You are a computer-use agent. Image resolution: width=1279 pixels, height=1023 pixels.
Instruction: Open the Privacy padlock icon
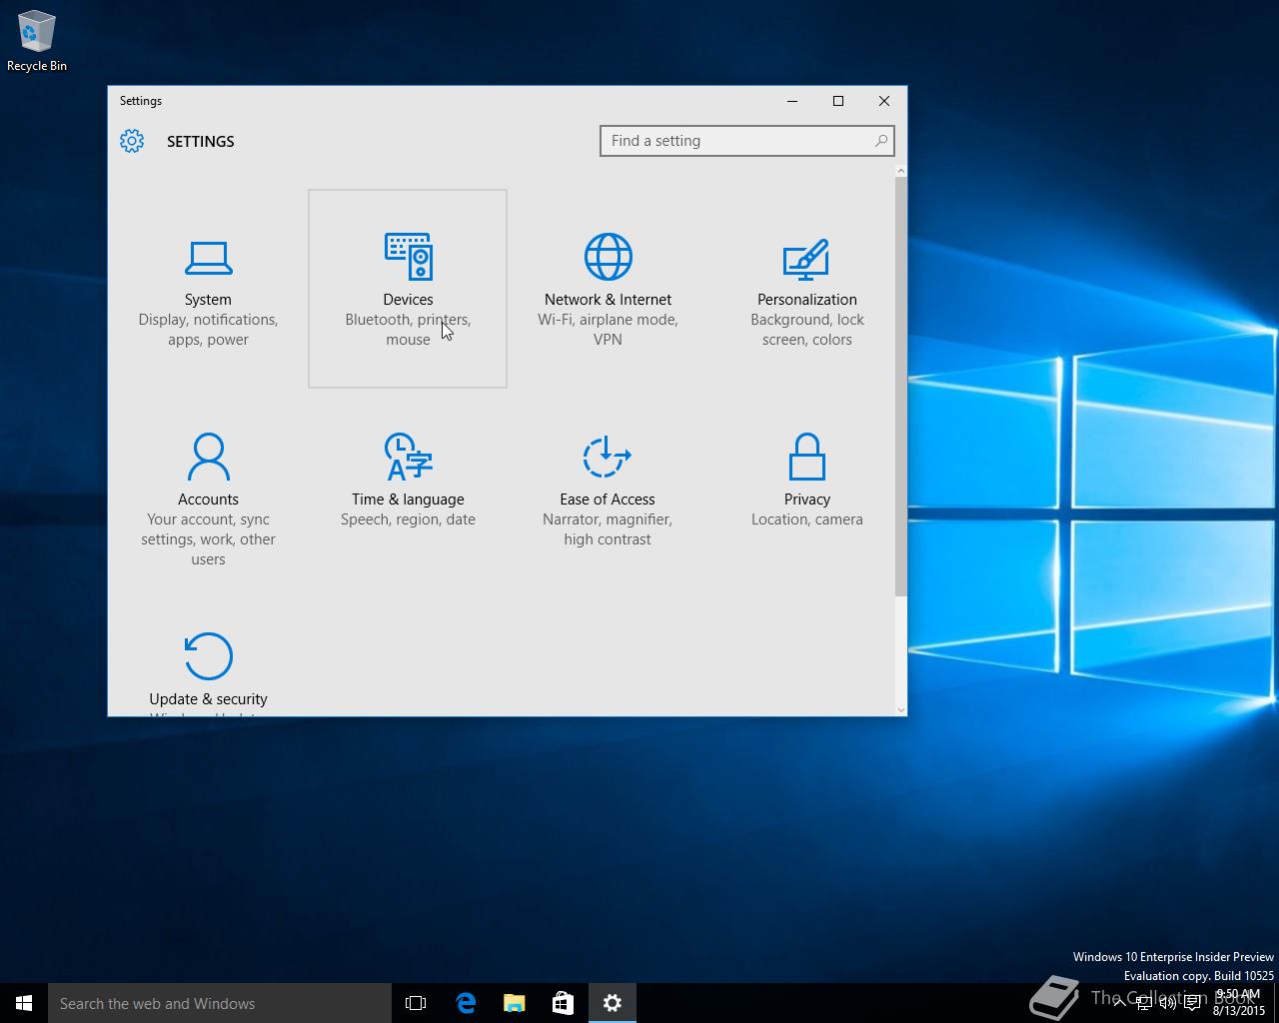(806, 457)
